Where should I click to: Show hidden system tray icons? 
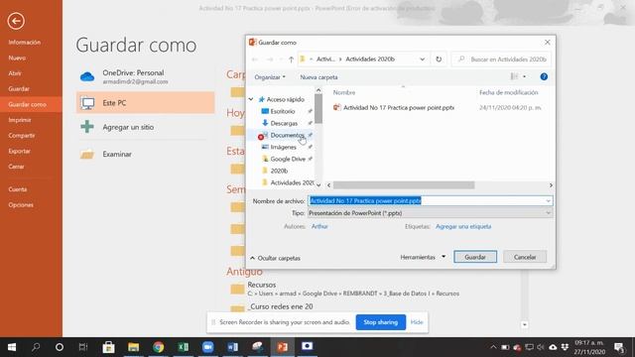[493, 347]
